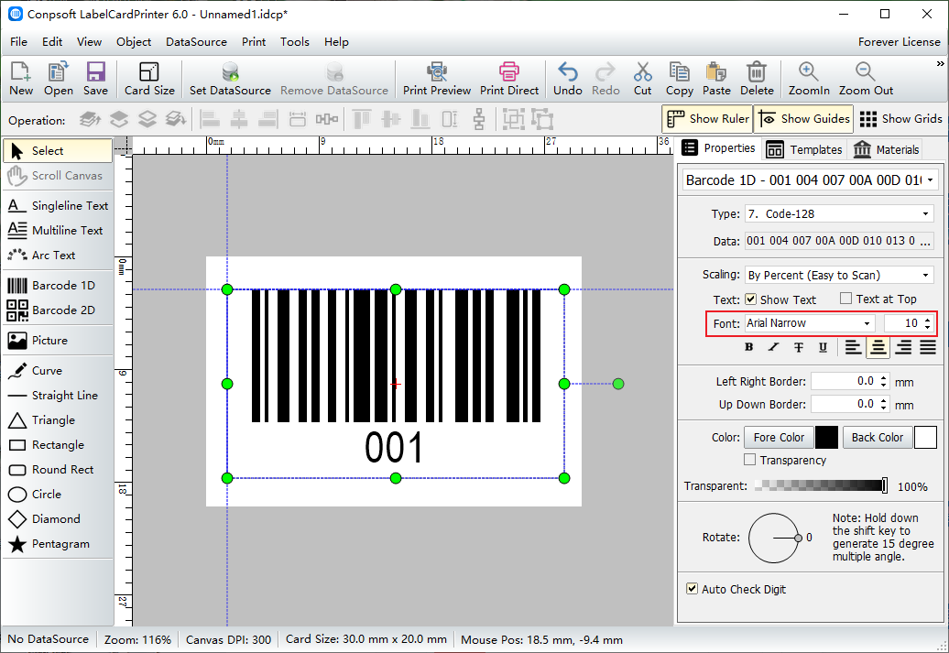The image size is (949, 653).
Task: Open the File menu
Action: tap(18, 42)
